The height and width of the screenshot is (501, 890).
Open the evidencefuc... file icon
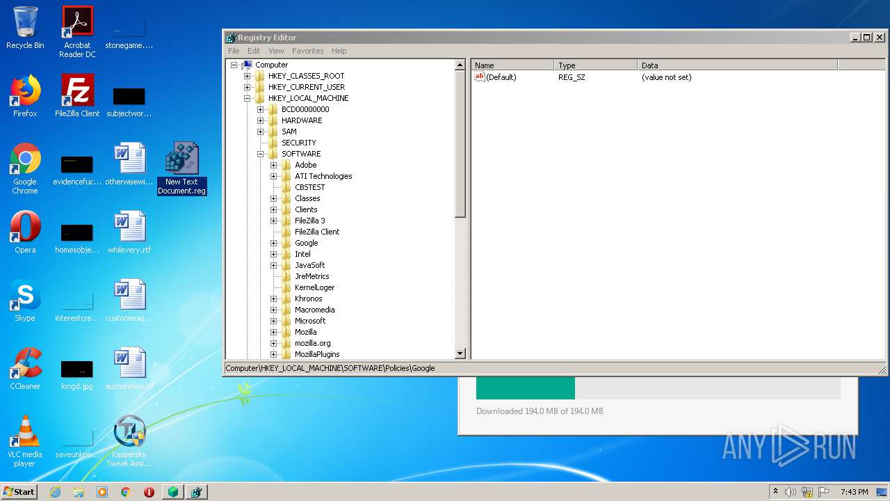point(77,171)
